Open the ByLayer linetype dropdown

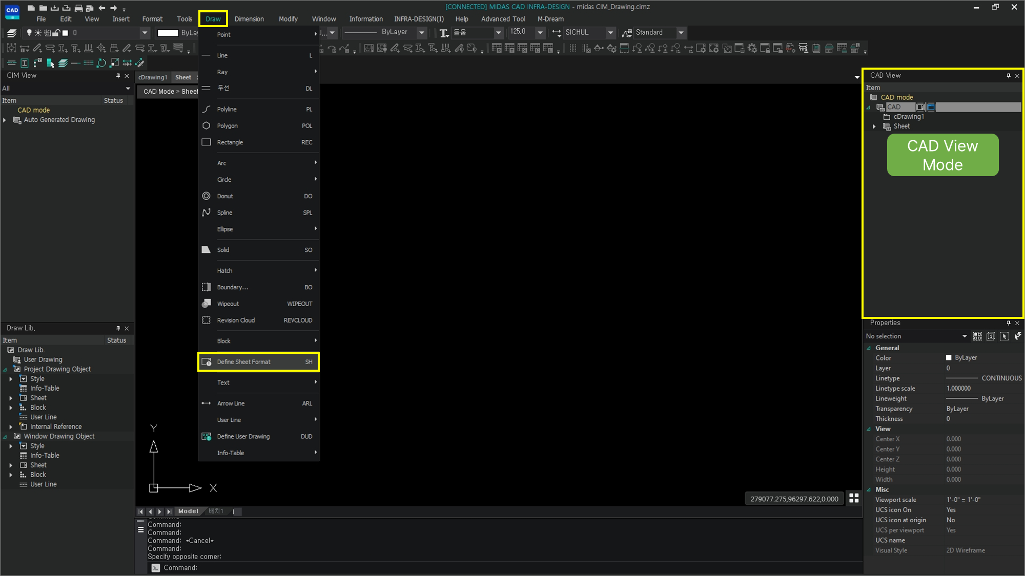point(422,32)
